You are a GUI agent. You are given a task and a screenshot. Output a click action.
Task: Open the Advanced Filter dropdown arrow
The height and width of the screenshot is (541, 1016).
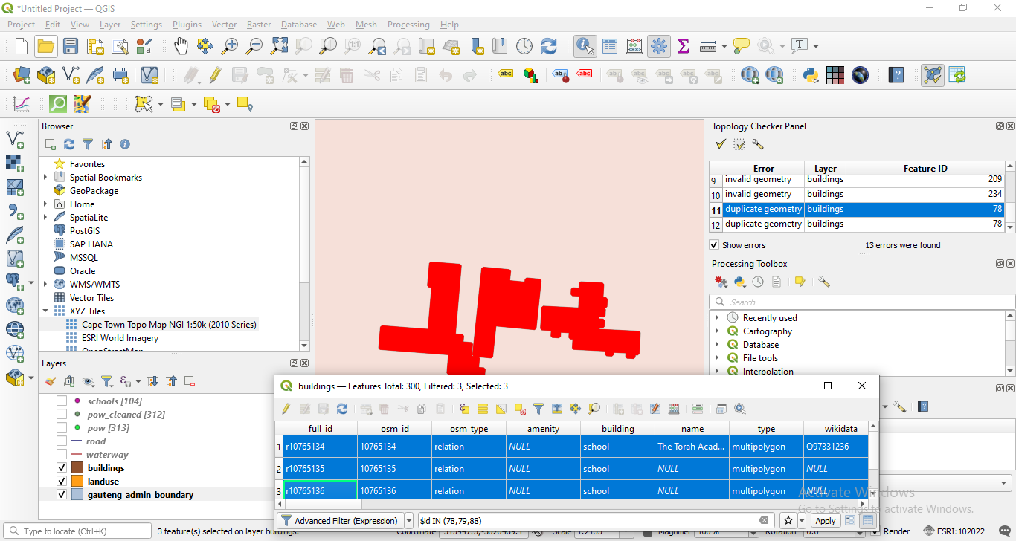coord(409,521)
